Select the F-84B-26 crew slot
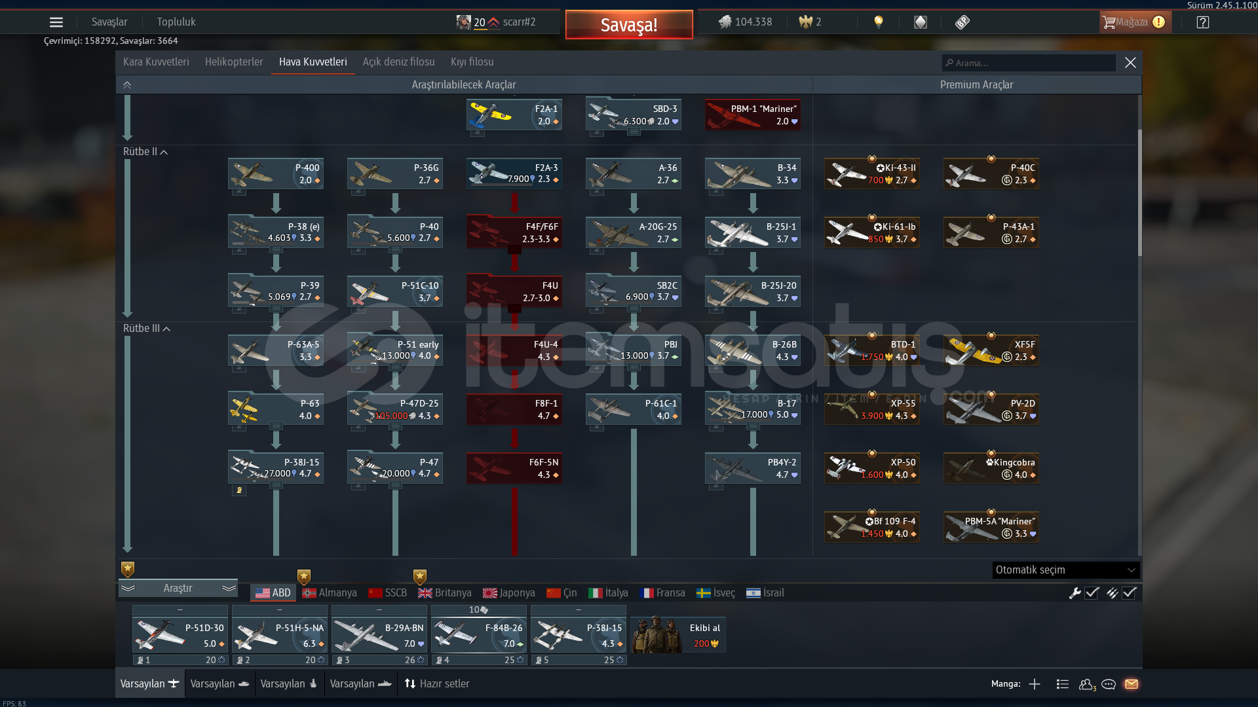The image size is (1258, 707). [x=479, y=635]
